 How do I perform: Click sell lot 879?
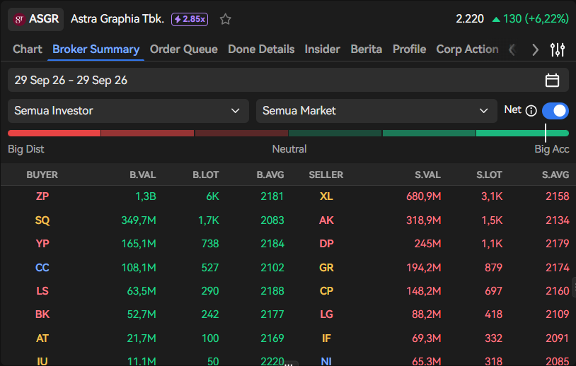click(x=493, y=267)
